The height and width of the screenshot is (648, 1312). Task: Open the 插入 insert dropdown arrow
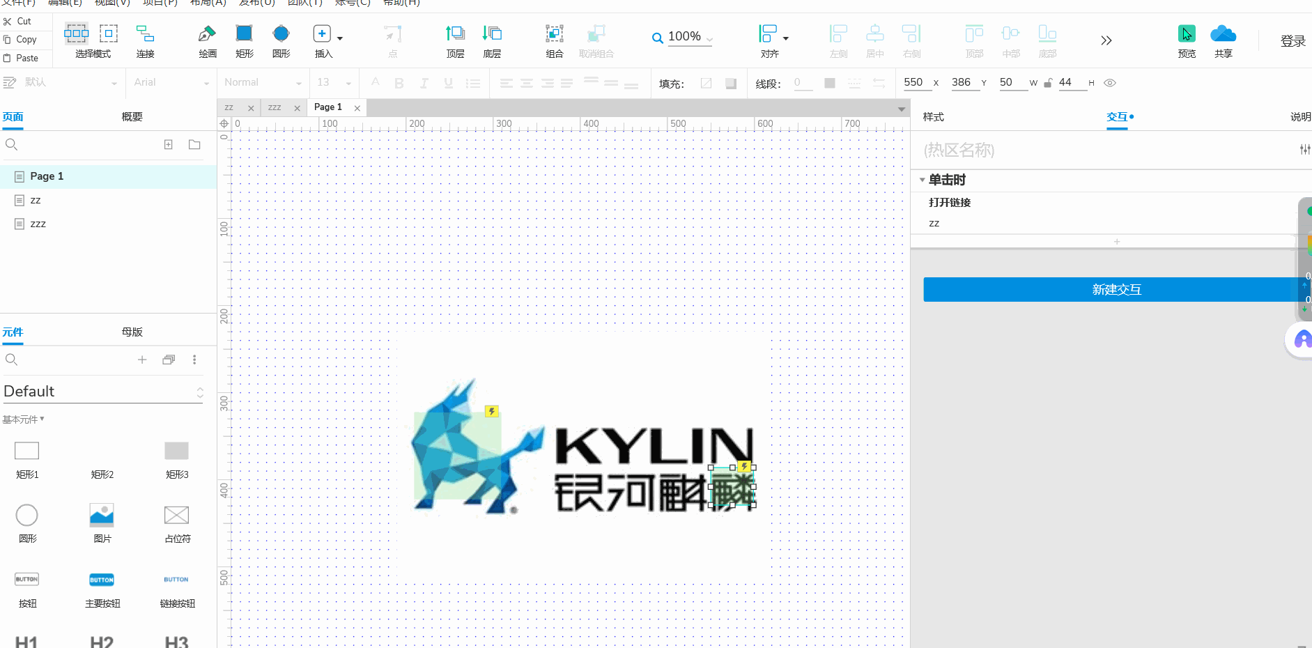pos(340,38)
